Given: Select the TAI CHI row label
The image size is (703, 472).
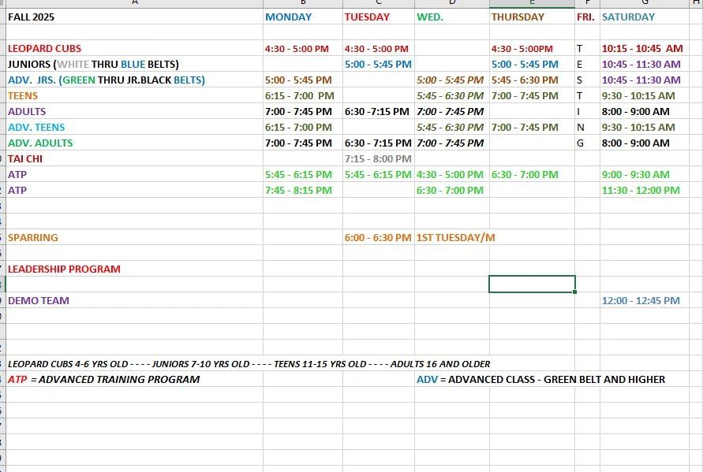Looking at the screenshot, I should pyautogui.click(x=25, y=158).
